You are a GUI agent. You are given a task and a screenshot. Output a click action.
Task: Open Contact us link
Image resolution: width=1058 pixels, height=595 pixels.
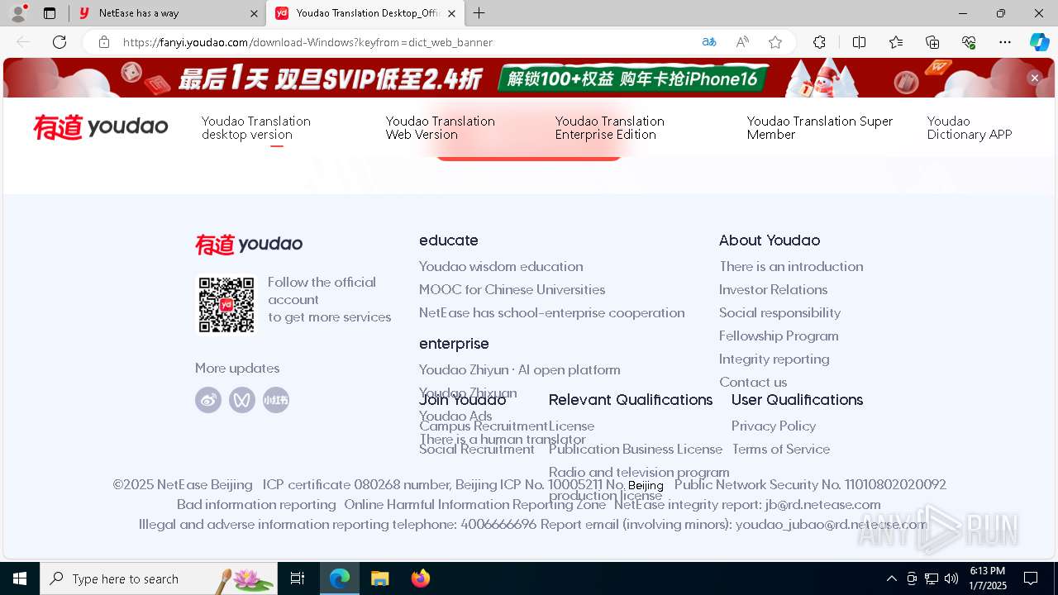pos(753,382)
